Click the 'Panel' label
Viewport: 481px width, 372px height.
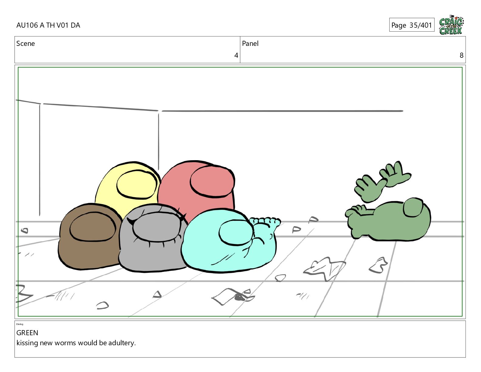tap(250, 43)
